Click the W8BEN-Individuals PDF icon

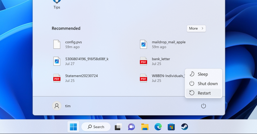[x=143, y=78]
